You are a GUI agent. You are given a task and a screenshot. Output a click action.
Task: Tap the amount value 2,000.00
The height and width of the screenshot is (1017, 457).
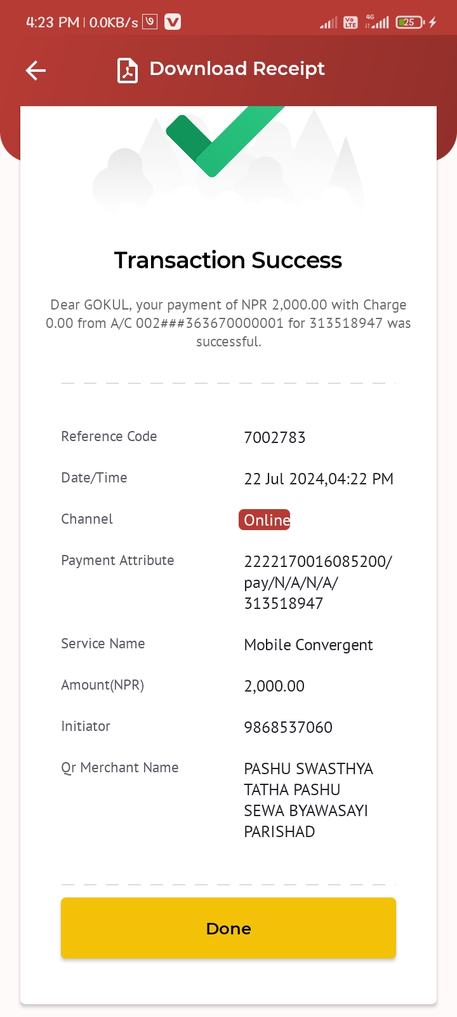click(x=274, y=686)
